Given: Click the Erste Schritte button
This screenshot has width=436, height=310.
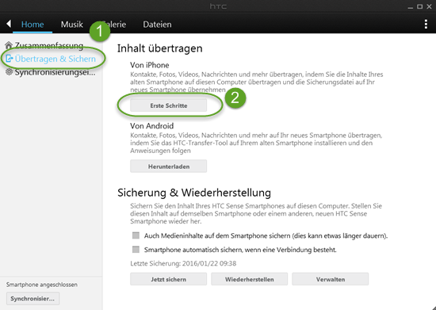Looking at the screenshot, I should [x=169, y=105].
